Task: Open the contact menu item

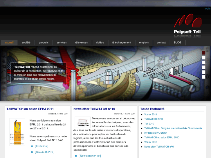Action: (x=161, y=43)
